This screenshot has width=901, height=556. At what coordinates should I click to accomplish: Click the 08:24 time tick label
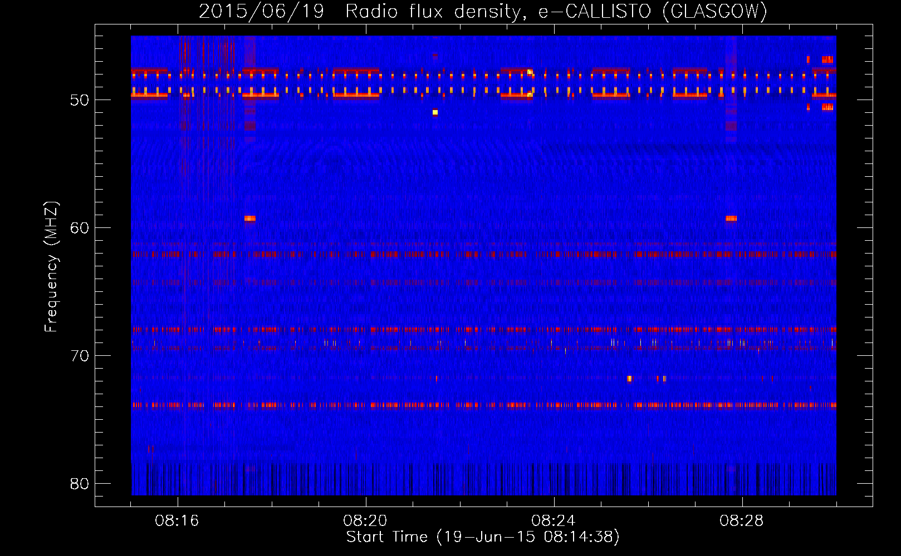(554, 521)
